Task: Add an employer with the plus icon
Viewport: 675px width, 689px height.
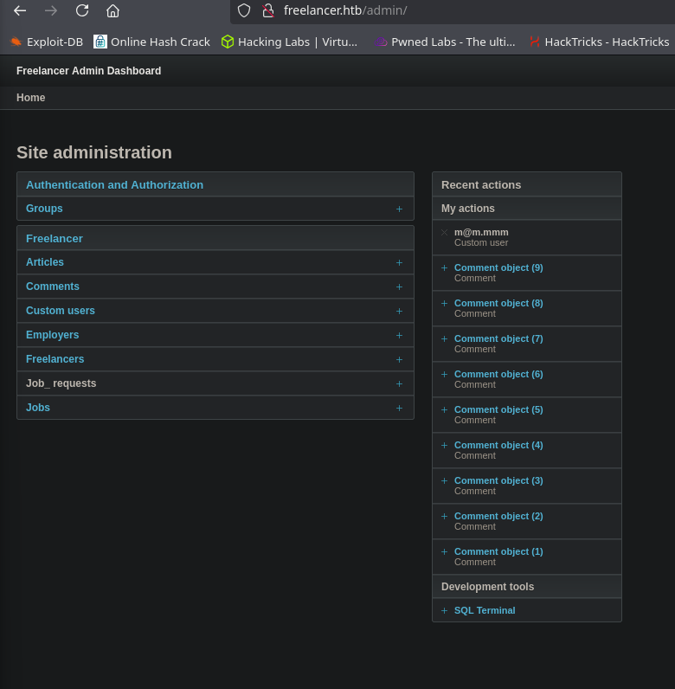Action: [x=399, y=335]
